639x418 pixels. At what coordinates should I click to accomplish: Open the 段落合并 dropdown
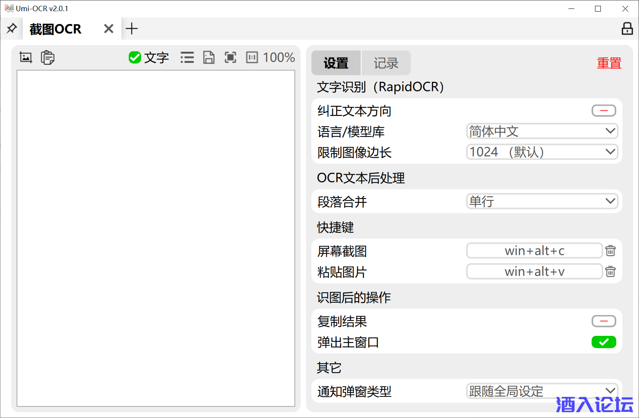pos(542,201)
